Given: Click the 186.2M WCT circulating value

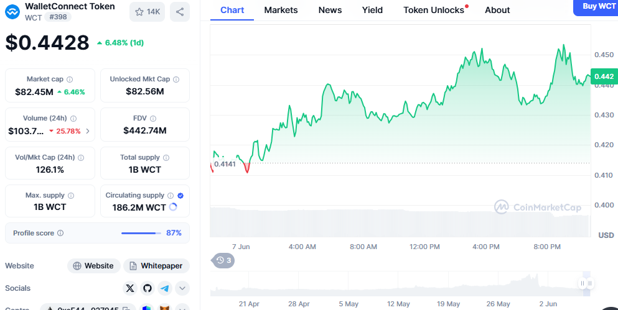Looking at the screenshot, I should [139, 207].
